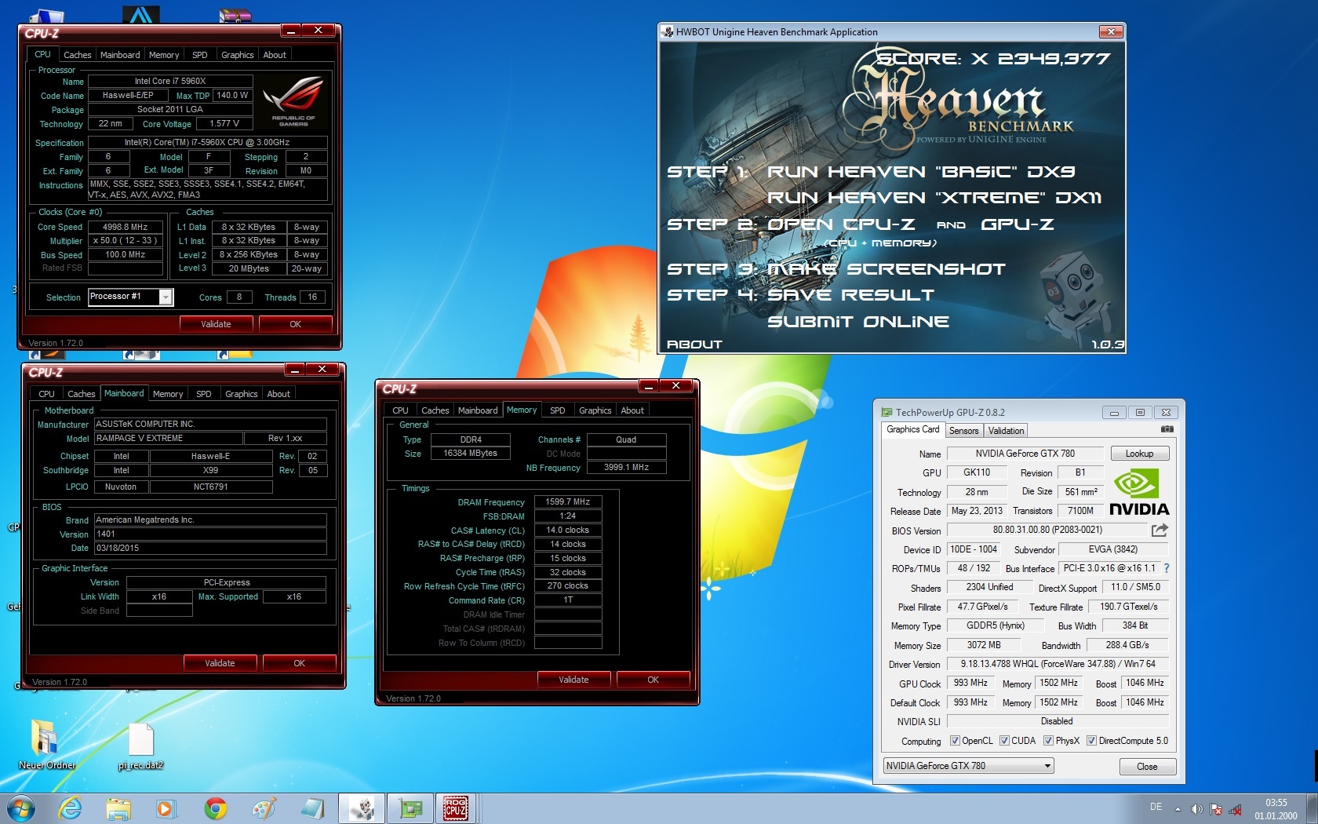Run Heaven "Xtreme" DX11 benchmark
Image resolution: width=1318 pixels, height=824 pixels.
pos(934,198)
